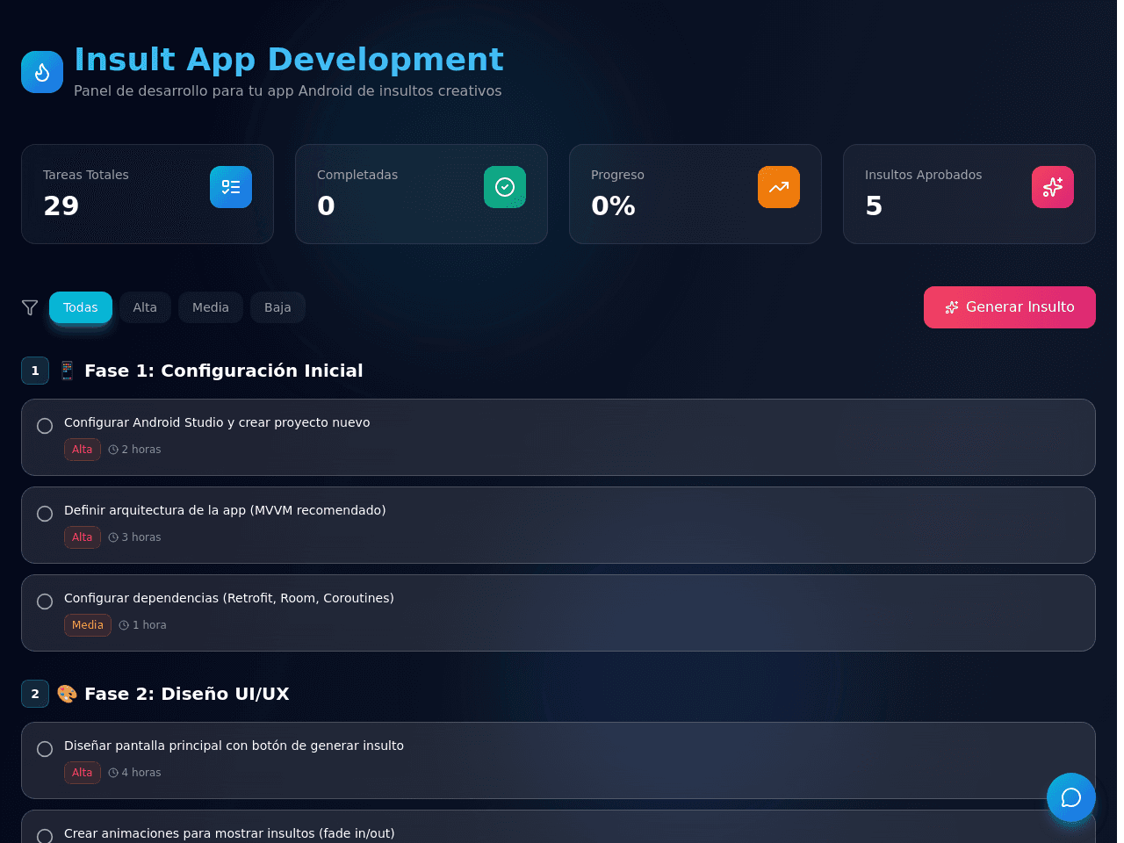This screenshot has width=1124, height=843.
Task: Toggle 'Configurar dependencias' task completion circle
Action: [45, 602]
